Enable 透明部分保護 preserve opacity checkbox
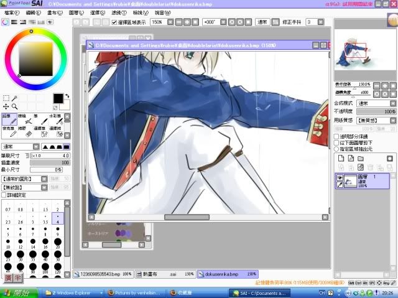This screenshot has width=398, height=298. (336, 137)
